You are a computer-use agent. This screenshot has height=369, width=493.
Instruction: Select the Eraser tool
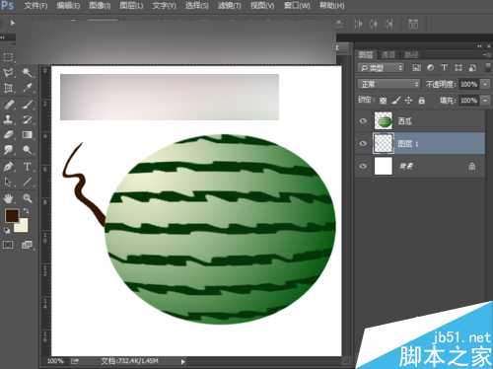tap(8, 135)
